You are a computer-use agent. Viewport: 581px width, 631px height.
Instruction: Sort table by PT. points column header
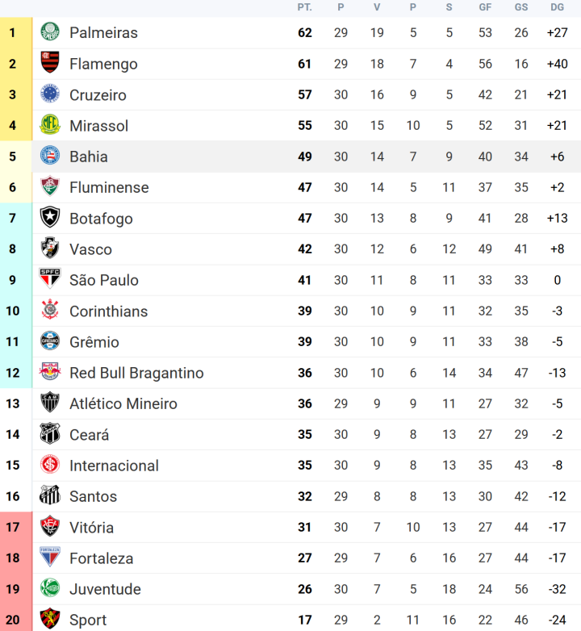(x=304, y=7)
